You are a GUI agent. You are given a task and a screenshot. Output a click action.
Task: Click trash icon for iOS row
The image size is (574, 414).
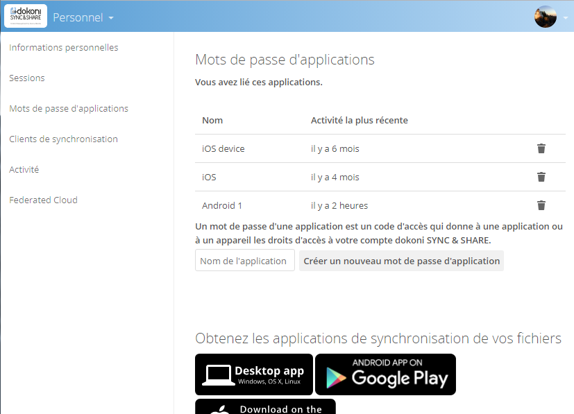pyautogui.click(x=541, y=177)
